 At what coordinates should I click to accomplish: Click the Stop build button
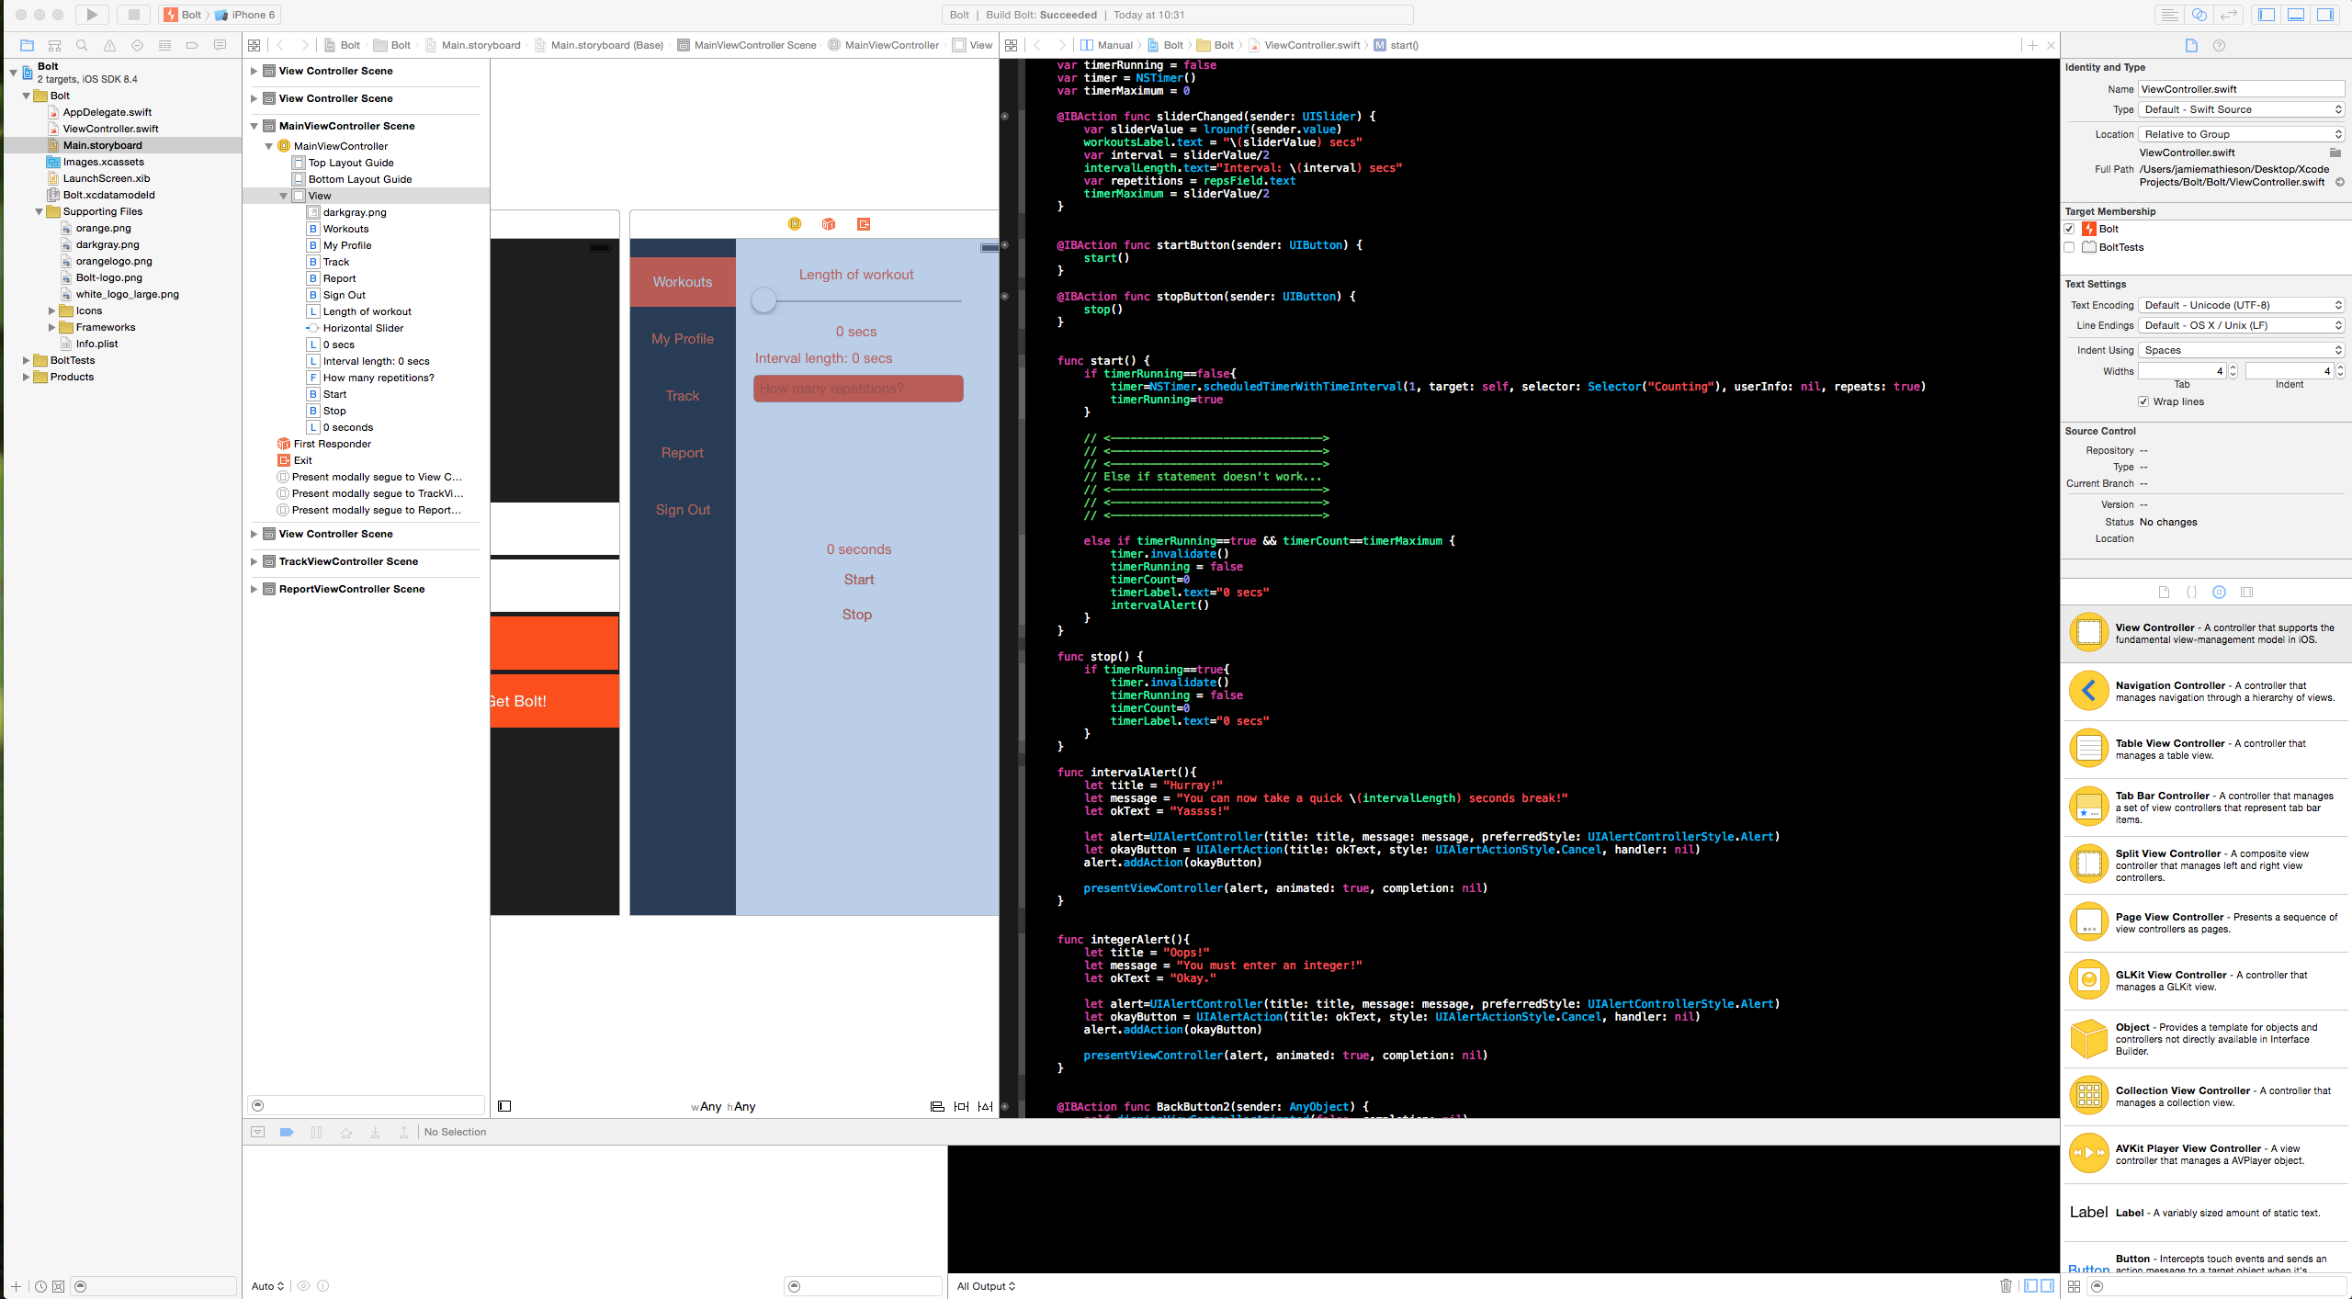click(x=133, y=15)
